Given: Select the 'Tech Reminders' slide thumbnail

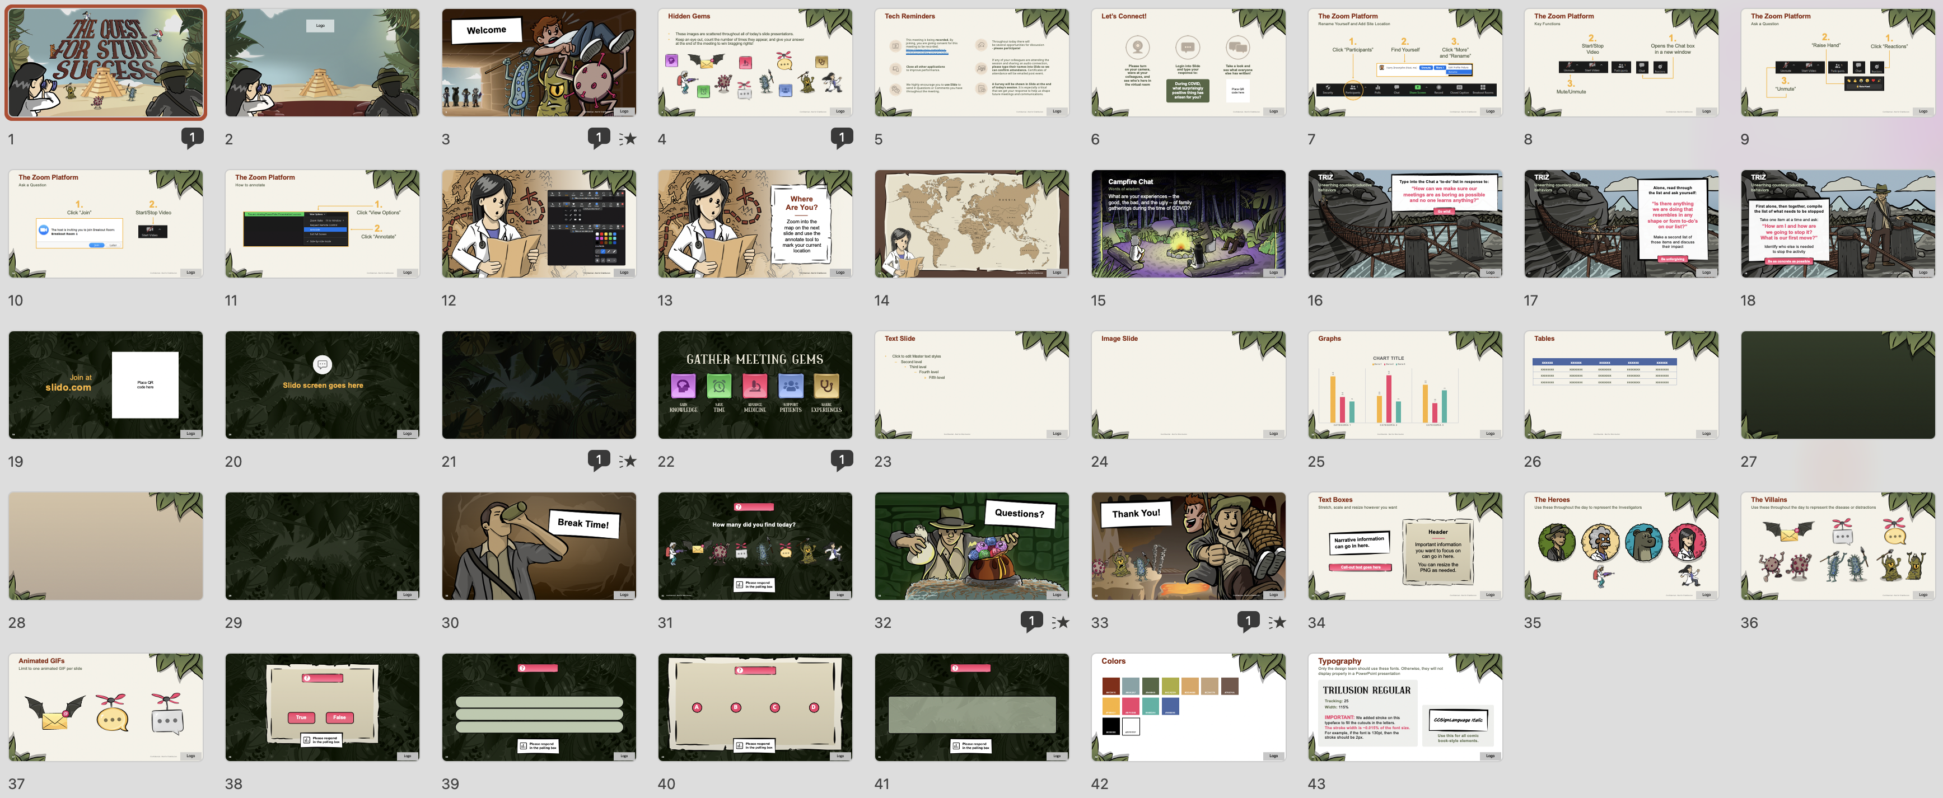Looking at the screenshot, I should (x=972, y=63).
